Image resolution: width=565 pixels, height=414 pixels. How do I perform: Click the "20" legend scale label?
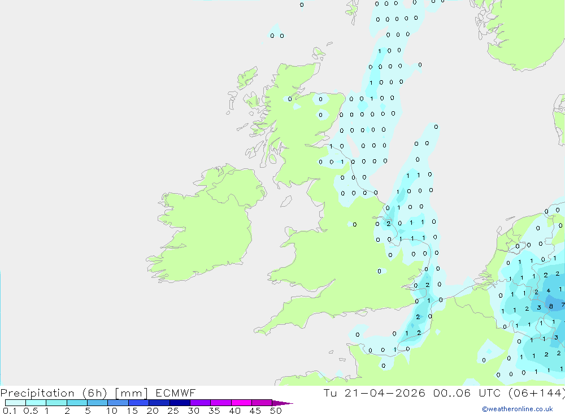(153, 411)
